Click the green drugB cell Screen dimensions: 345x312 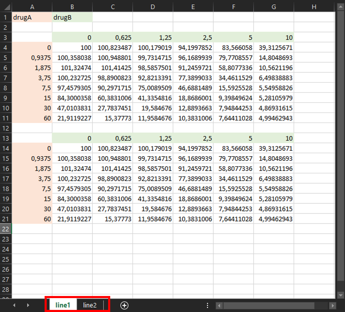(x=72, y=17)
